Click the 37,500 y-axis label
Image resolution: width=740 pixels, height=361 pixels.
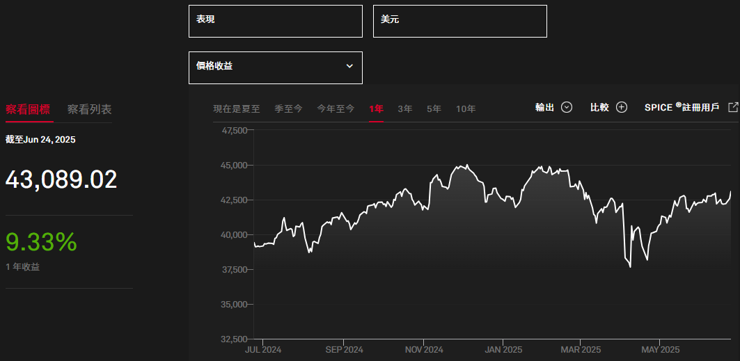(235, 270)
